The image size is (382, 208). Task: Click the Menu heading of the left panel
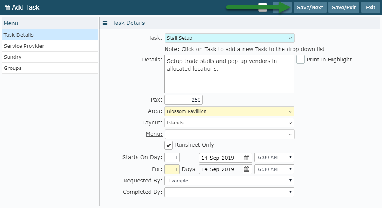[11, 23]
